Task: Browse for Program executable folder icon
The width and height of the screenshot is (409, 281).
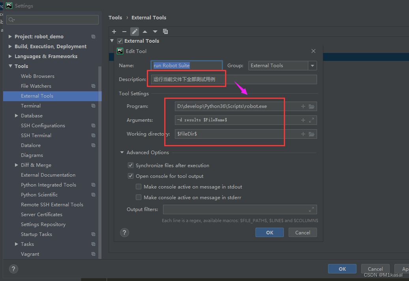Action: (311, 106)
